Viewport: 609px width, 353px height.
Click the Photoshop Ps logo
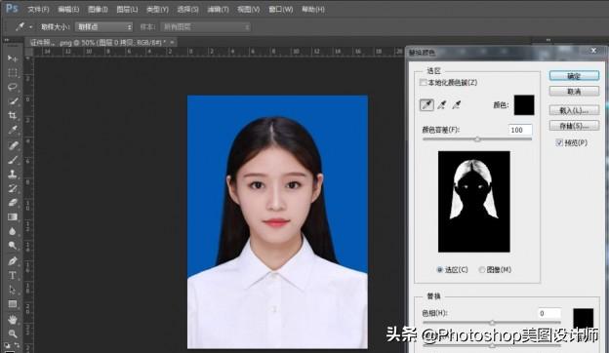click(12, 8)
